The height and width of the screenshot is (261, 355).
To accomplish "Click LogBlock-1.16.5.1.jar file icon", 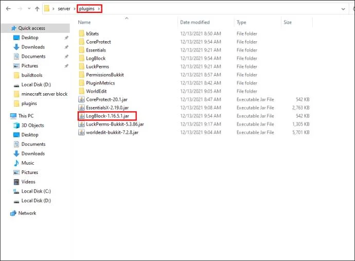I will click(81, 116).
